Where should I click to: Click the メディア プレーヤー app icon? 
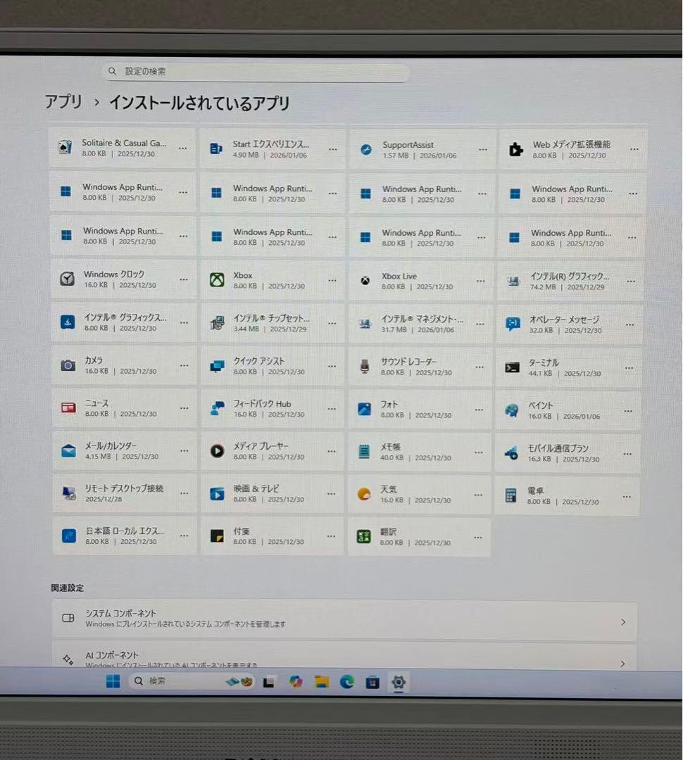coord(216,452)
